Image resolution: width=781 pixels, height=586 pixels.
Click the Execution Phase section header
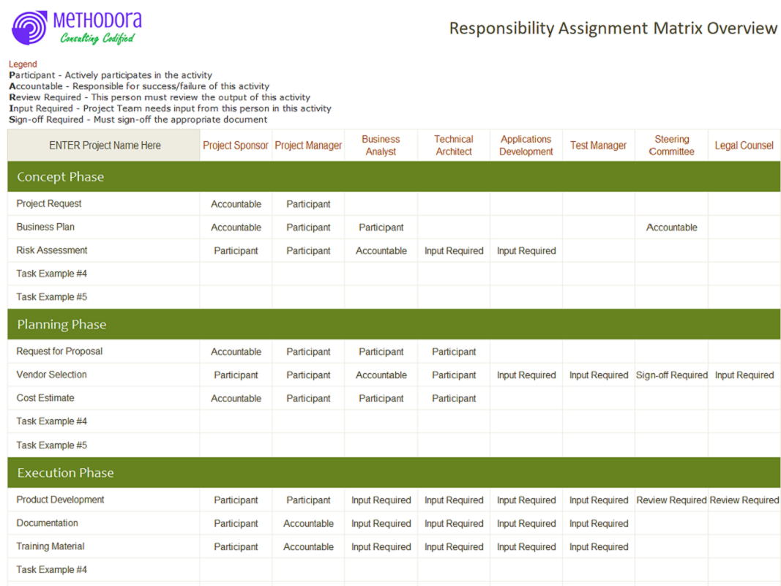(x=394, y=473)
